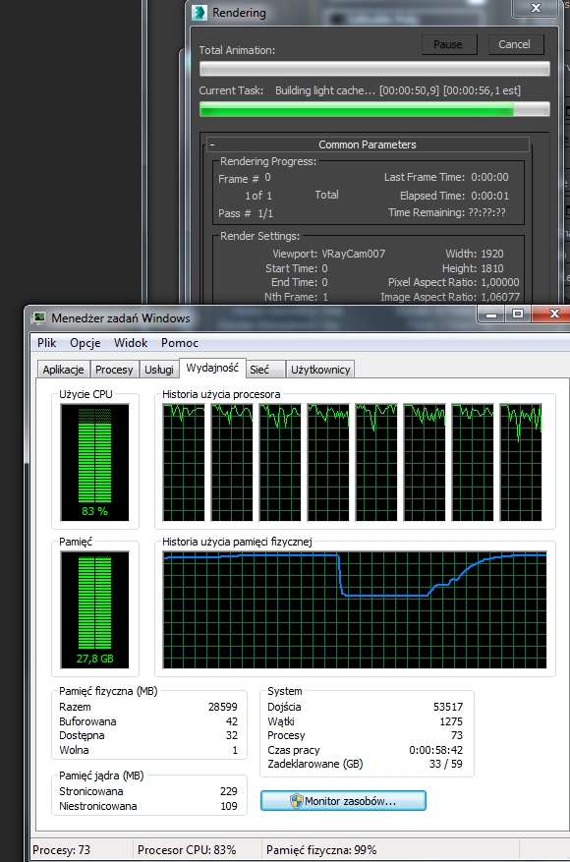
Task: Open the Opcje menu
Action: pyautogui.click(x=85, y=342)
